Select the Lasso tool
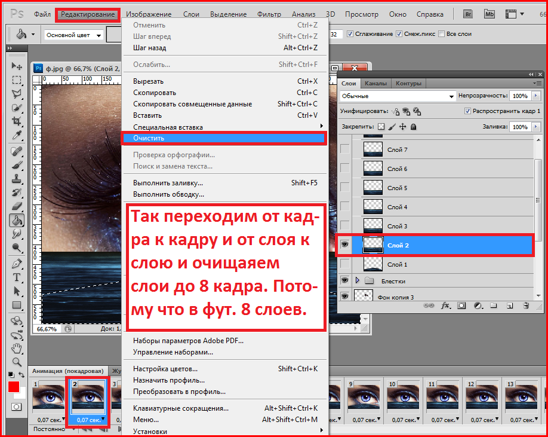The width and height of the screenshot is (548, 437). point(17,94)
